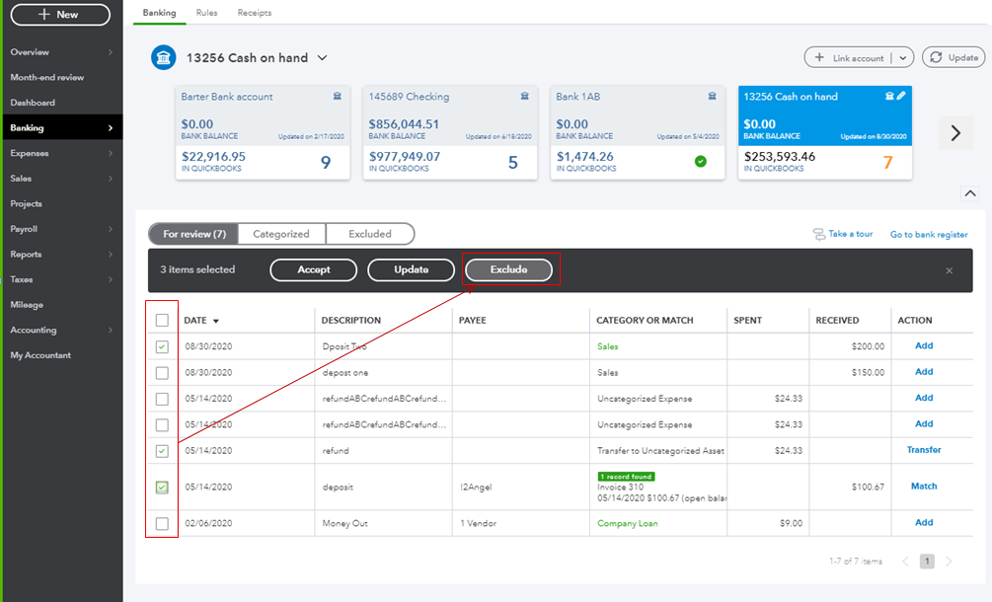Open the Go to bank register link
This screenshot has height=602, width=992.
(929, 235)
